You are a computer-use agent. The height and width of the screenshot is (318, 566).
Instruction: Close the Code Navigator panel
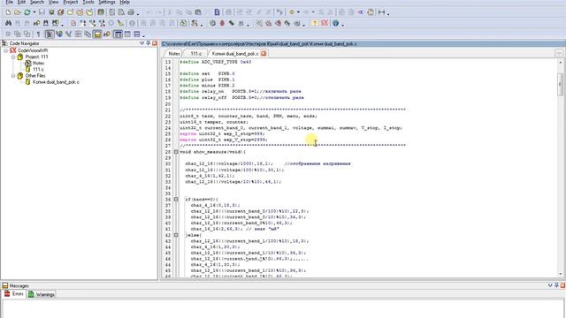pos(155,43)
